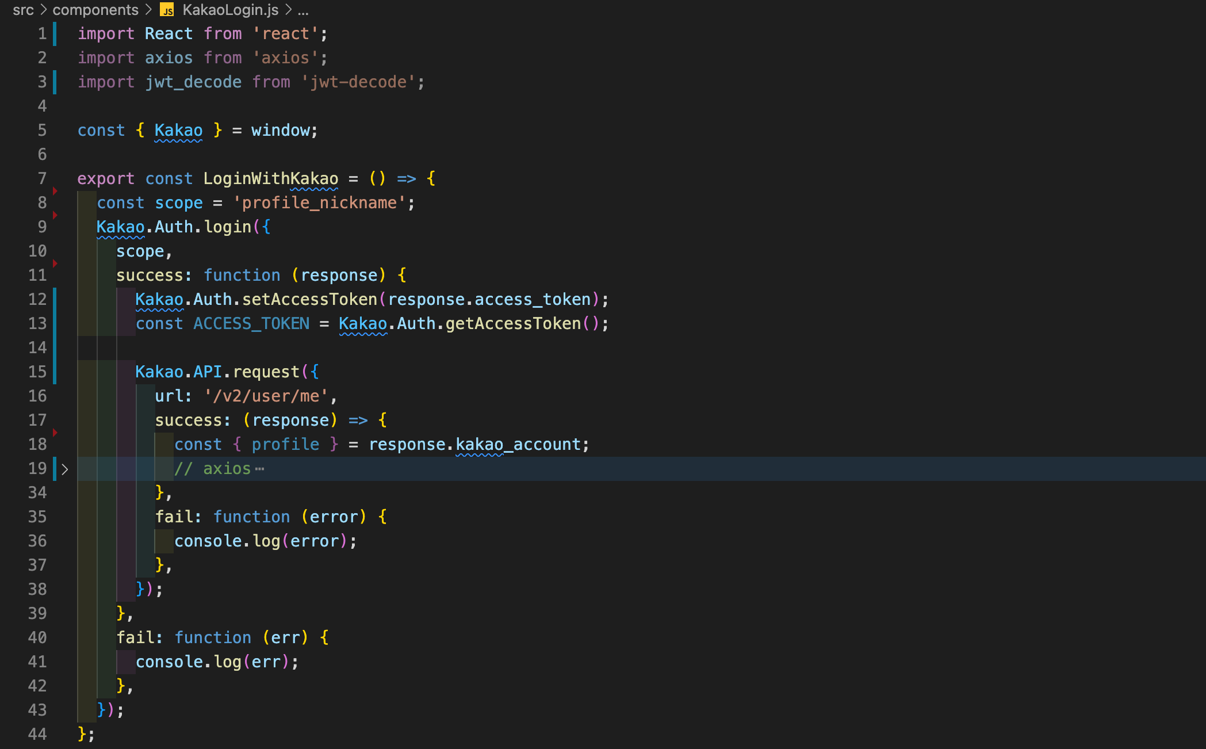Click profile variable on line 18
1206x749 pixels.
coord(285,445)
